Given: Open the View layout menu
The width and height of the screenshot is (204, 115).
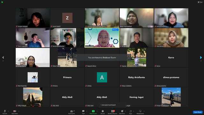Looking at the screenshot, I should [x=200, y=2].
